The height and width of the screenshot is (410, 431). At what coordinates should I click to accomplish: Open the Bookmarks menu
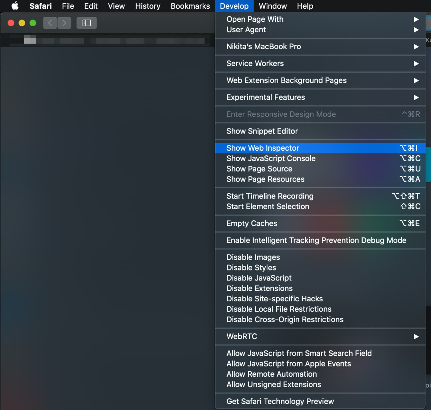190,6
